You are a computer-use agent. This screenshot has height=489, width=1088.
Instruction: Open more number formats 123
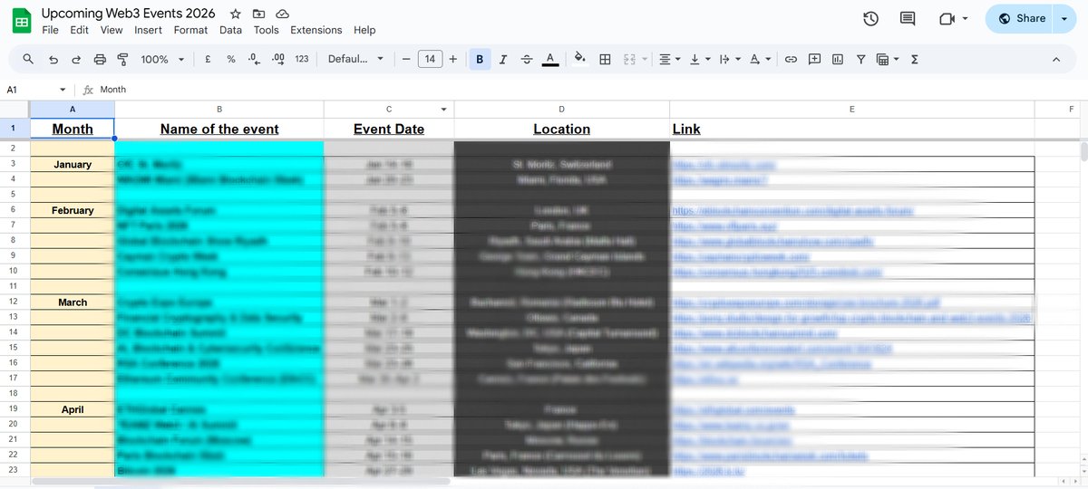(x=302, y=59)
